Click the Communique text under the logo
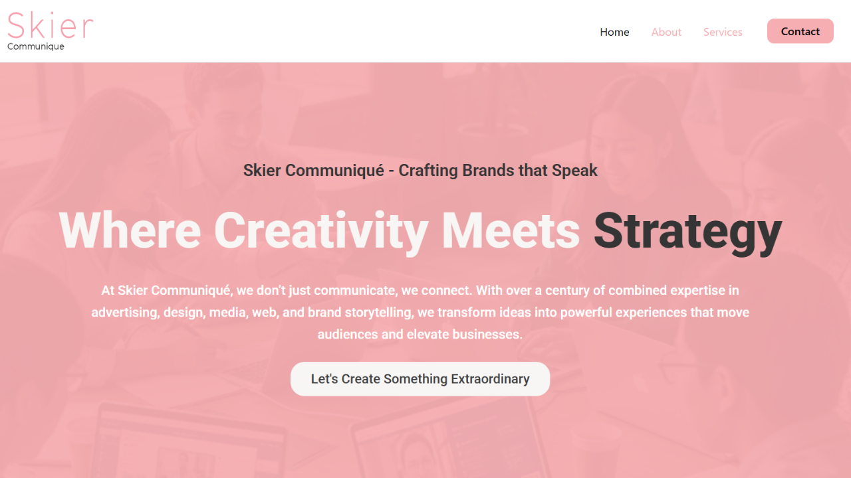This screenshot has width=851, height=478. 36,46
